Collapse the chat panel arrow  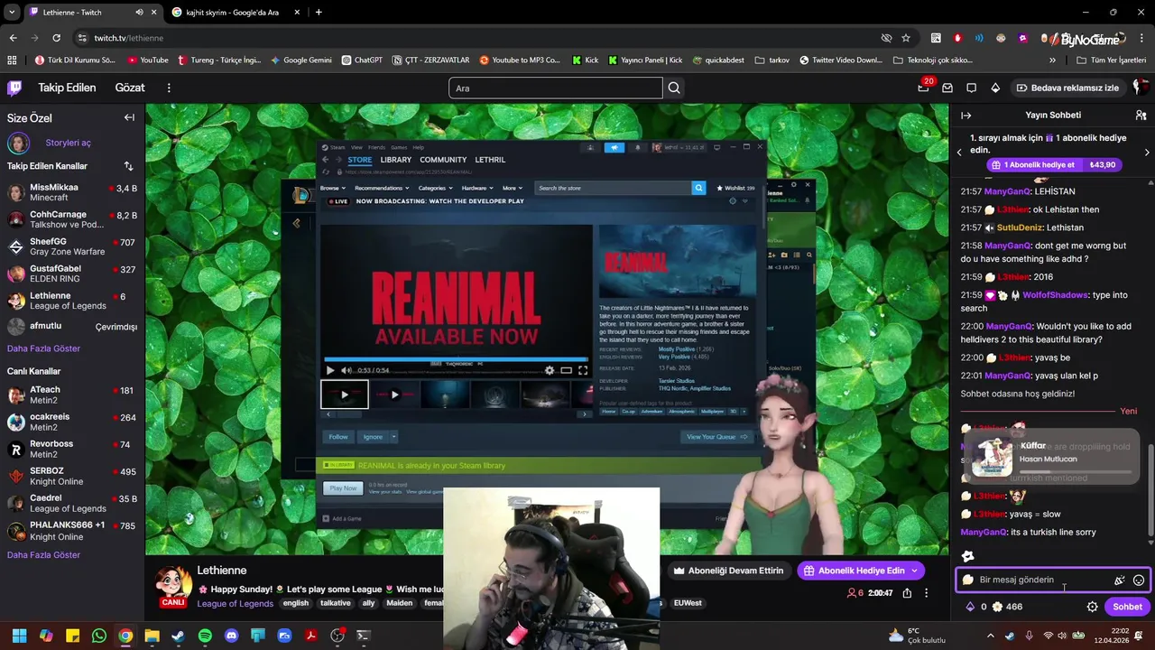click(x=966, y=116)
